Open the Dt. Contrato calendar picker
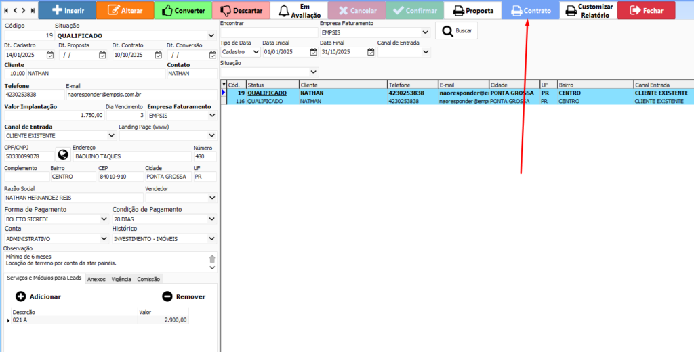 [x=157, y=55]
